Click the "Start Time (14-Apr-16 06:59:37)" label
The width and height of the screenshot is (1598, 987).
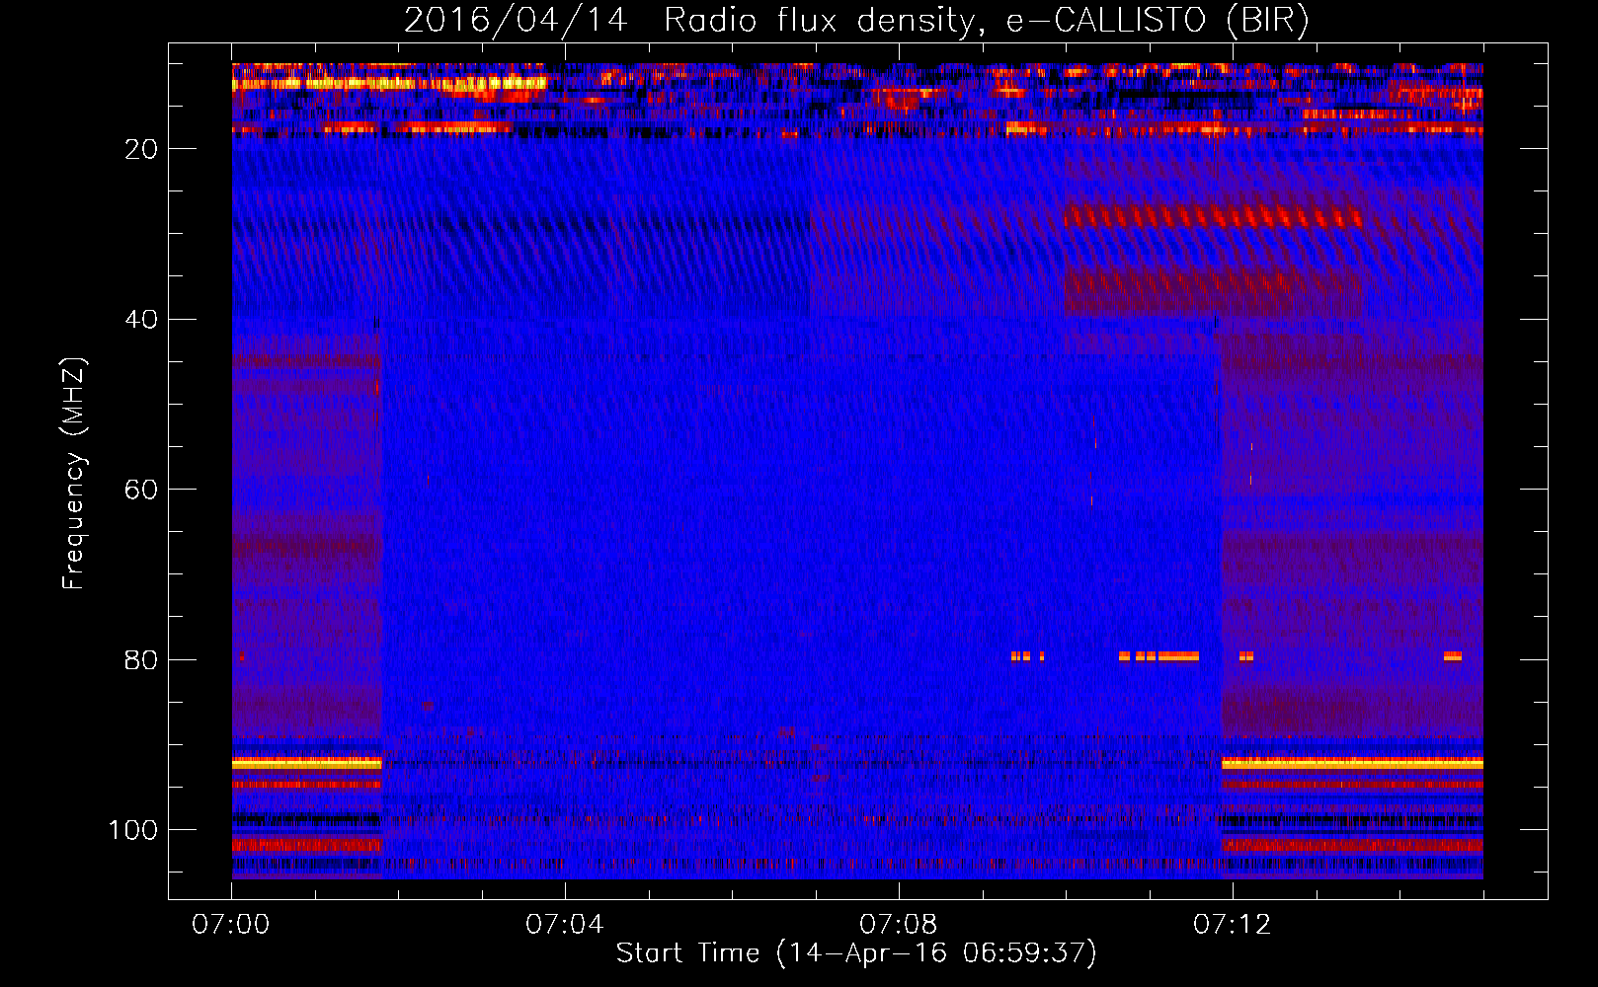856,953
